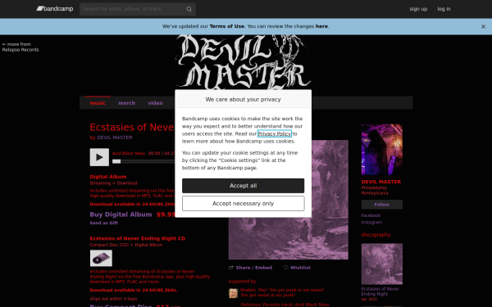Open the CD package thumbnail
Viewport: 492px width, 307px height.
(x=101, y=258)
